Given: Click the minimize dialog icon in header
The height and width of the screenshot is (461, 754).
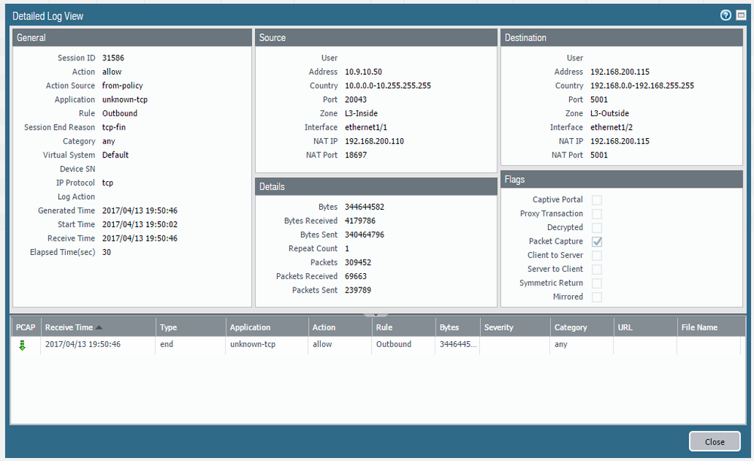Looking at the screenshot, I should click(x=741, y=15).
